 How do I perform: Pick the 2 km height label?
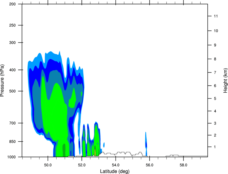(215, 135)
